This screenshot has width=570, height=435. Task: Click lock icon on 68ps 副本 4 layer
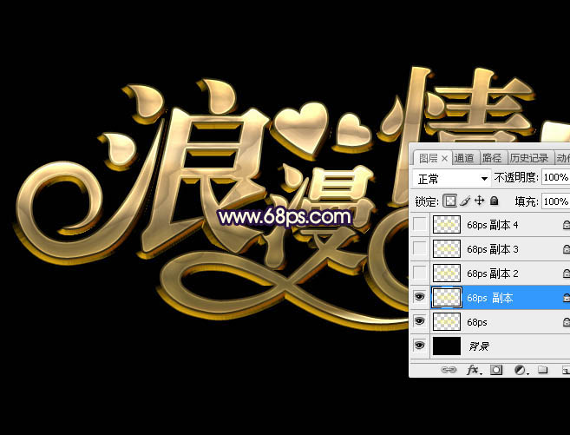coord(566,225)
